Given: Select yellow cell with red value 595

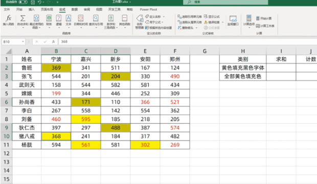Looking at the screenshot, I should 86,119.
